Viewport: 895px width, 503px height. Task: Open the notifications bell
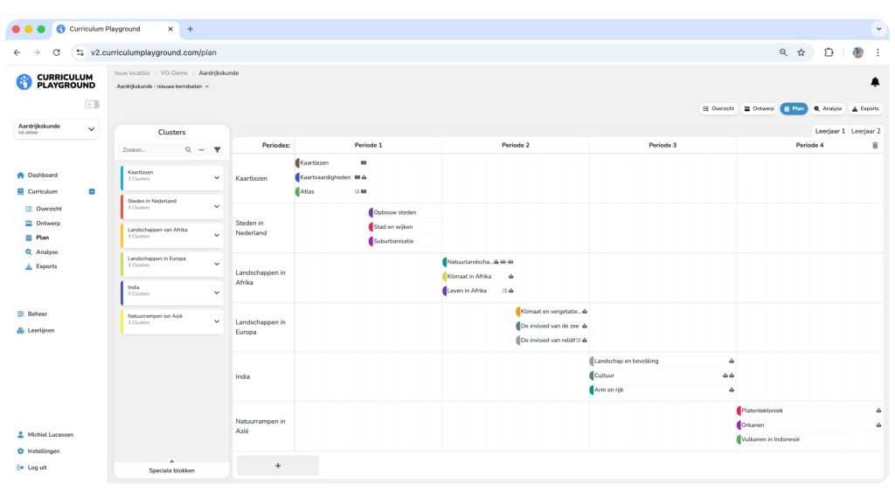tap(875, 82)
